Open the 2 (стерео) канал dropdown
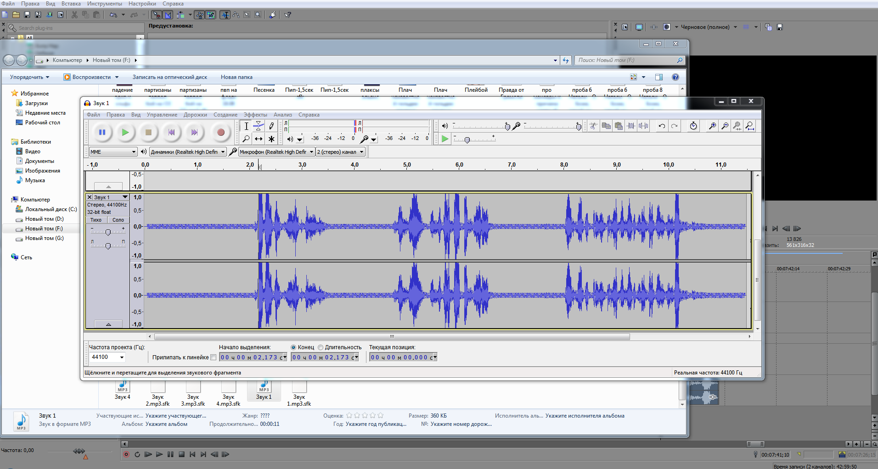This screenshot has height=469, width=878. tap(340, 152)
